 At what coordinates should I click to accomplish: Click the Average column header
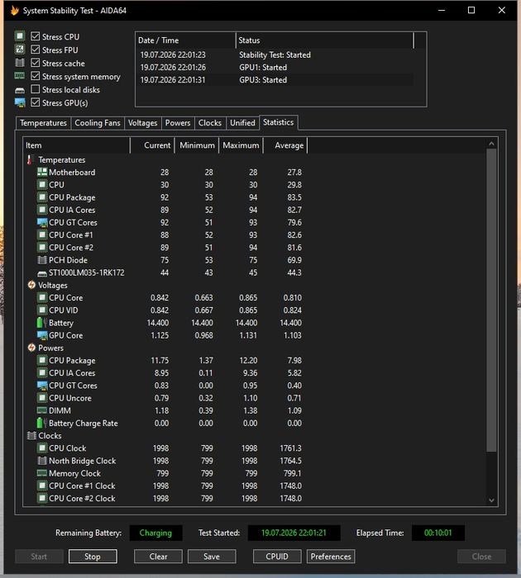point(285,145)
